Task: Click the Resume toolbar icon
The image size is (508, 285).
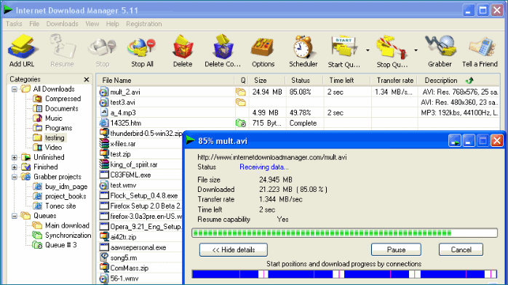Action: [x=62, y=51]
